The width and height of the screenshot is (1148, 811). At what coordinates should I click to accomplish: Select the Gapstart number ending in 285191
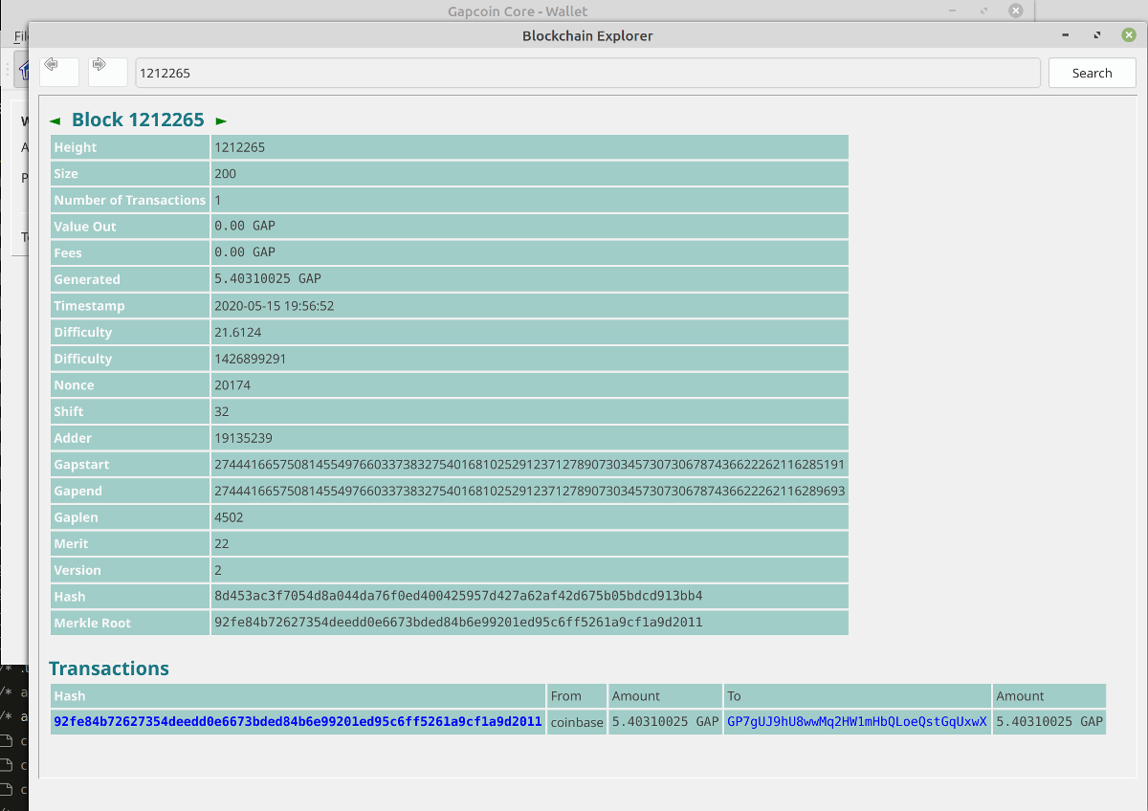point(530,465)
